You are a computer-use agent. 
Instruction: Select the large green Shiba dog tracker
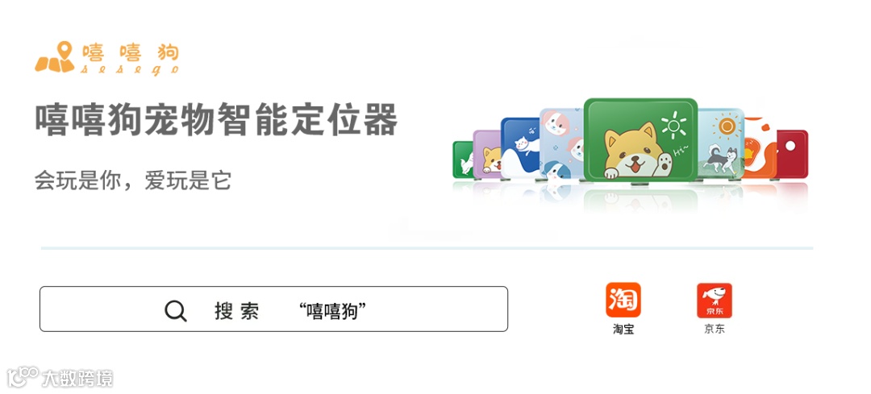[640, 140]
